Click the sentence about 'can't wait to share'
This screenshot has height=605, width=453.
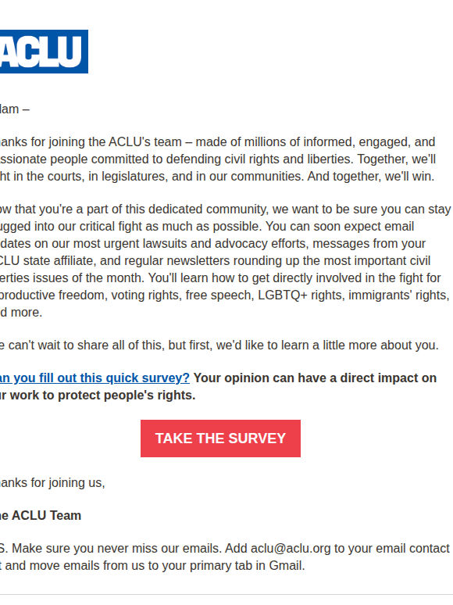tap(219, 345)
